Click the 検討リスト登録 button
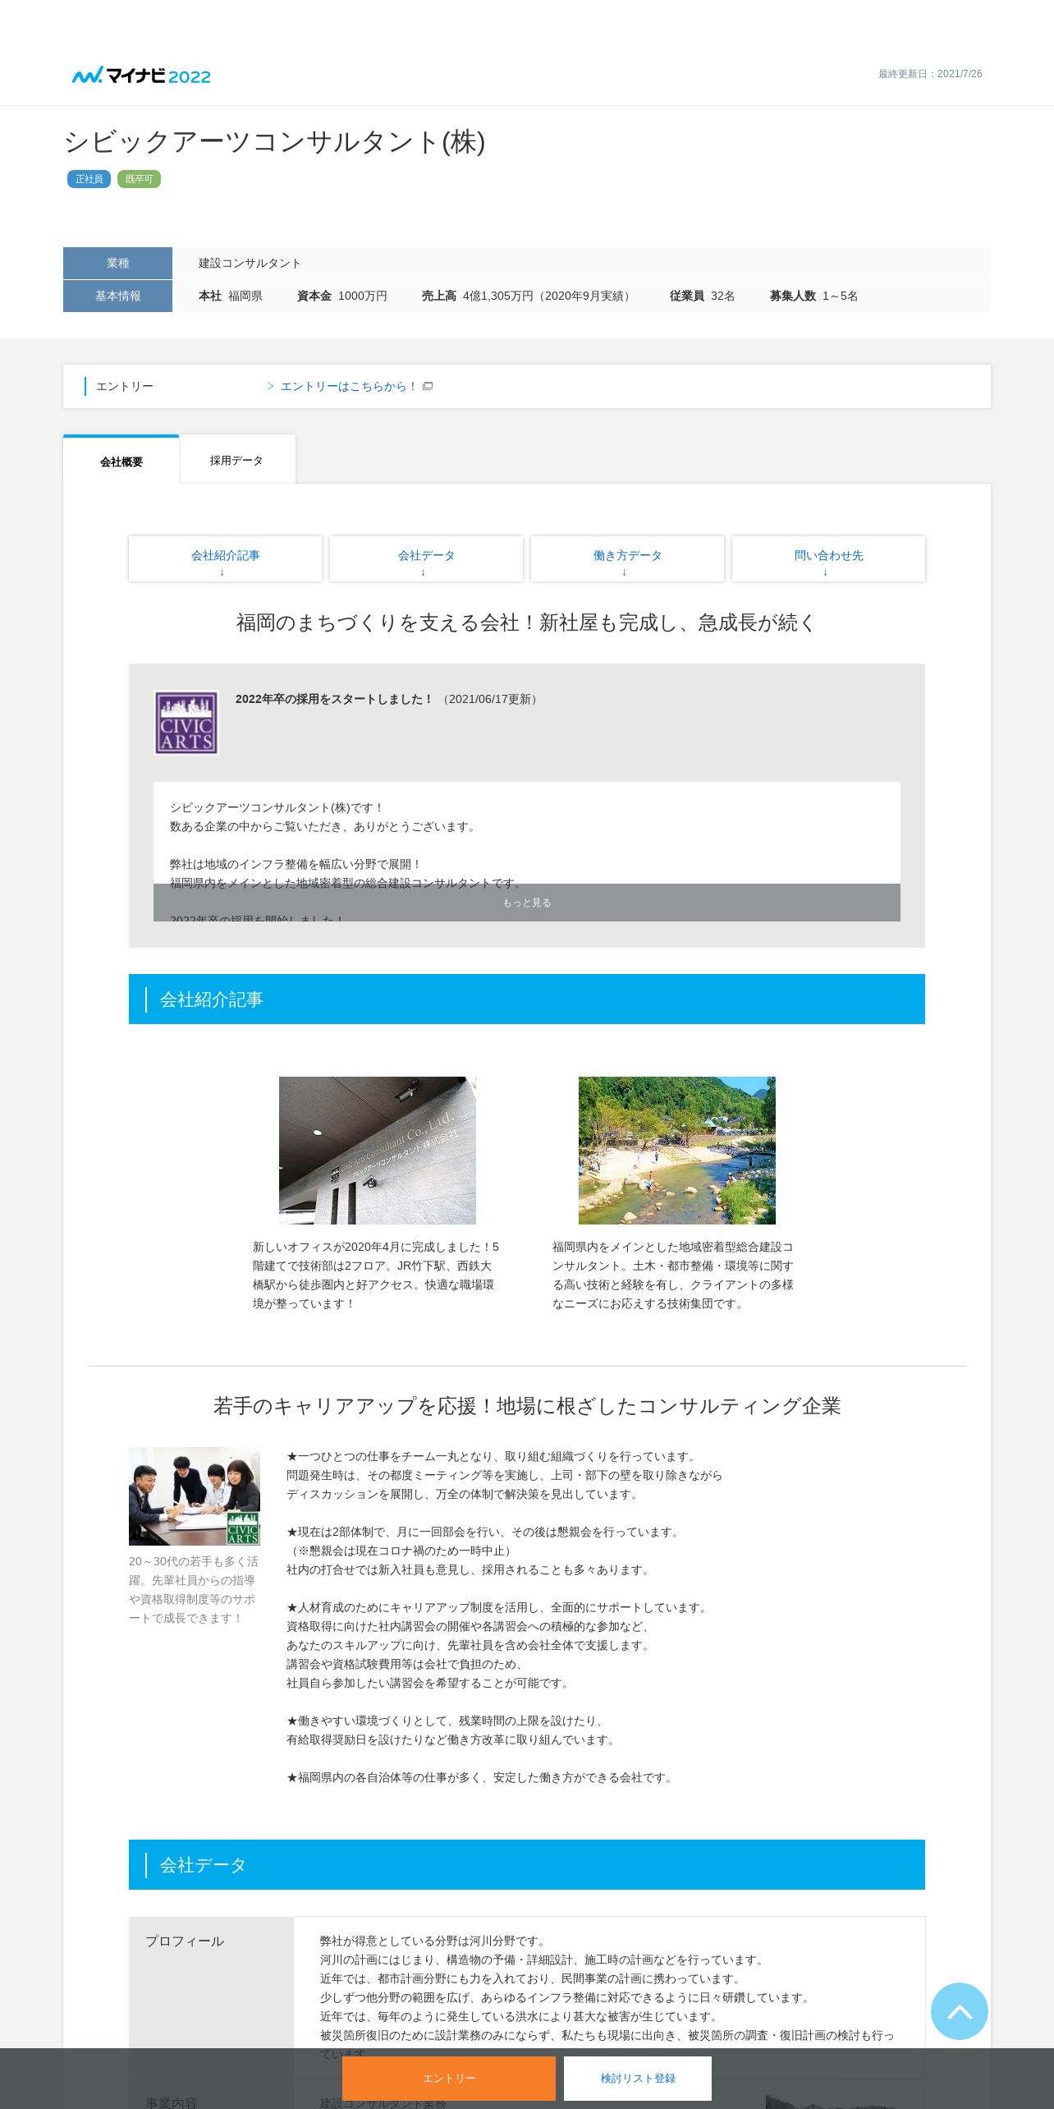The image size is (1054, 2109). (638, 2079)
